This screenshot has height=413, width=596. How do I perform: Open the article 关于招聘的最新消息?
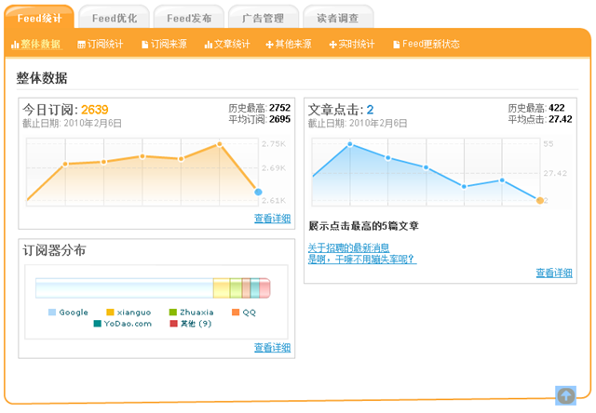pyautogui.click(x=348, y=247)
